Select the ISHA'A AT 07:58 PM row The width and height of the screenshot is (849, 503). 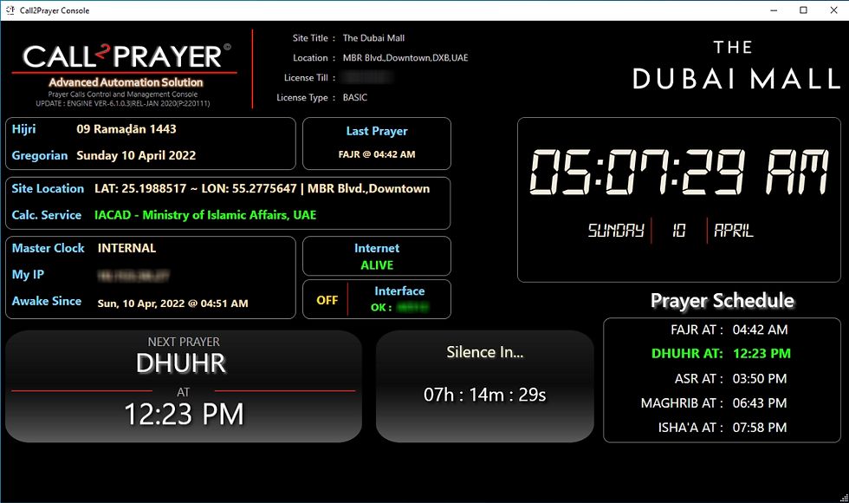click(723, 427)
